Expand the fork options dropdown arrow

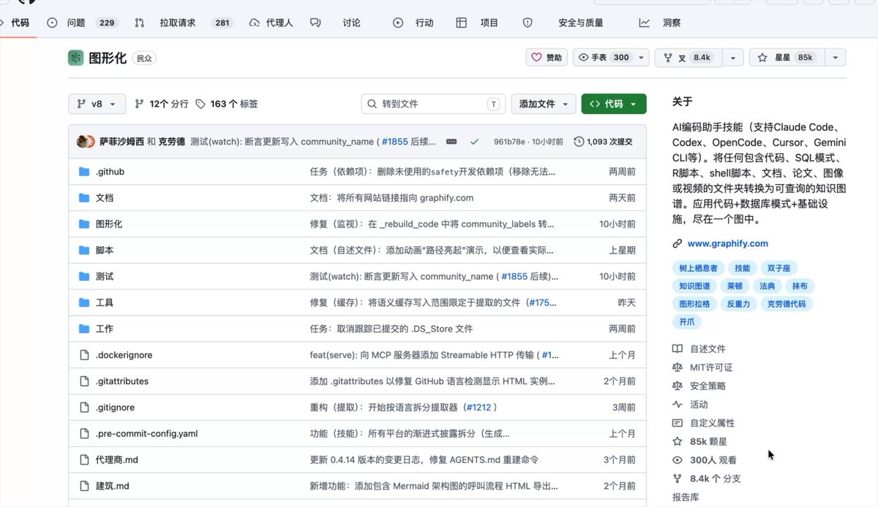tap(733, 58)
